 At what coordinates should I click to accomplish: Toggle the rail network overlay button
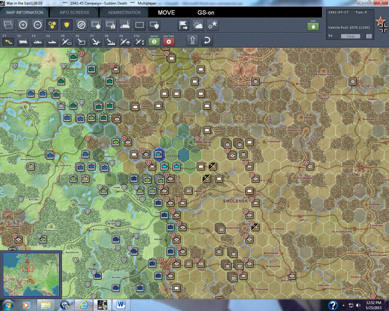pos(81,25)
